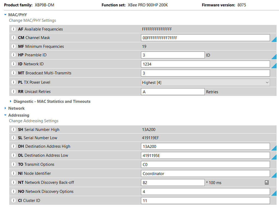This screenshot has width=279, height=208.
Task: Click the info icon beside AF Available Frequencies
Action: pyautogui.click(x=13, y=29)
